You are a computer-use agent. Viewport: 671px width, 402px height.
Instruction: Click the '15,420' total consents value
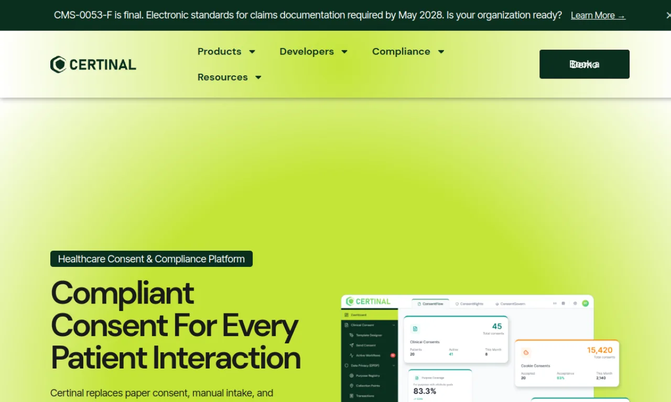pos(600,350)
